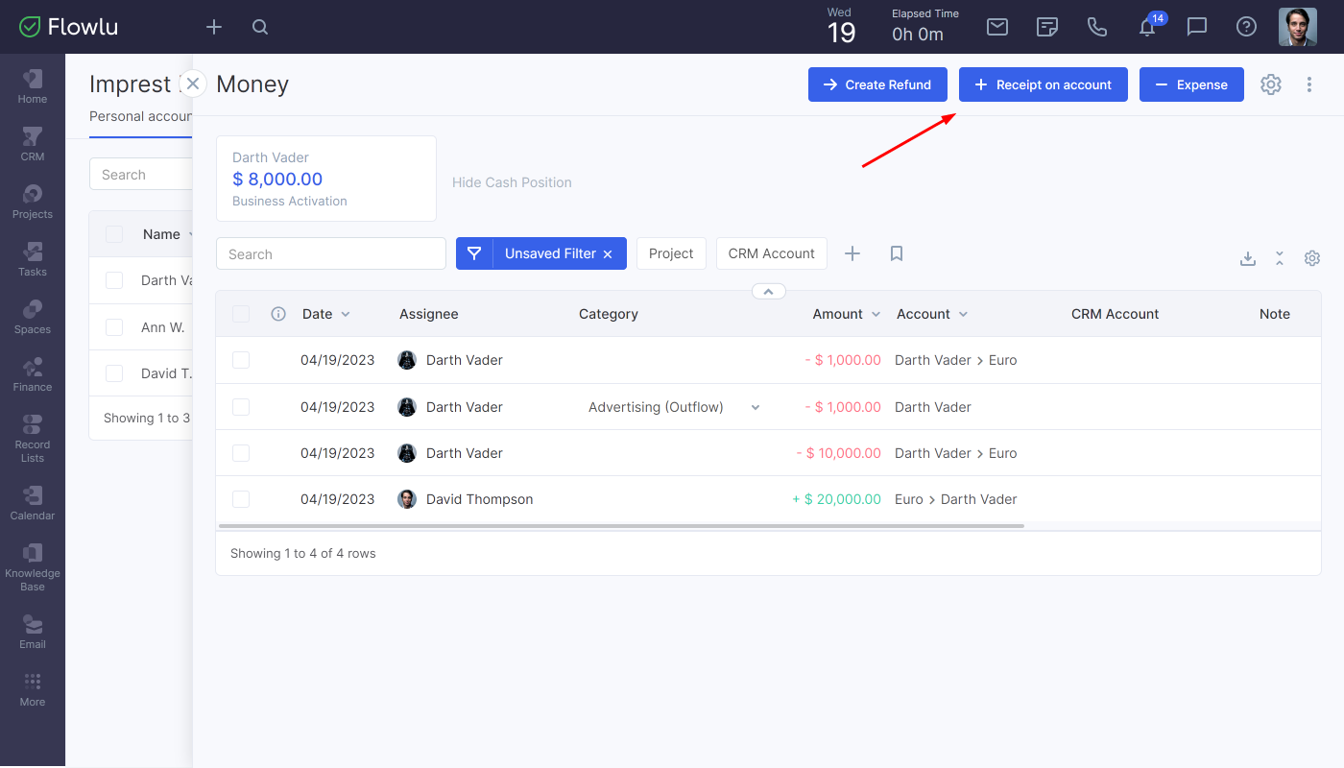Click the Create Refund button
Viewport: 1344px width, 768px height.
tap(877, 84)
